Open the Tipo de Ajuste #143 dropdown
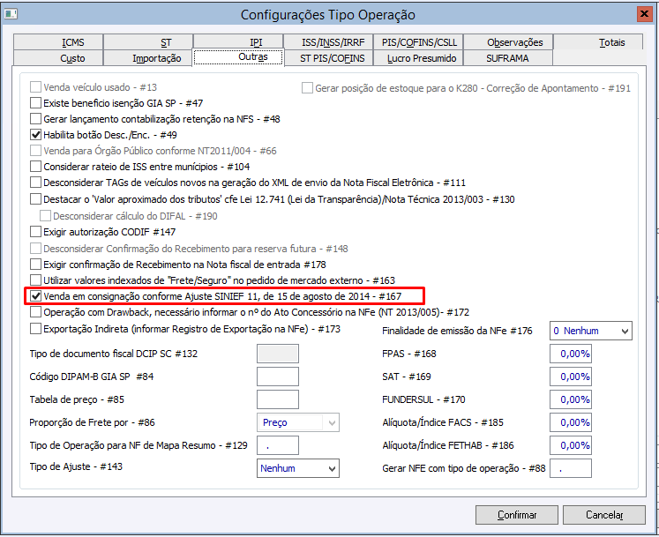 [297, 468]
